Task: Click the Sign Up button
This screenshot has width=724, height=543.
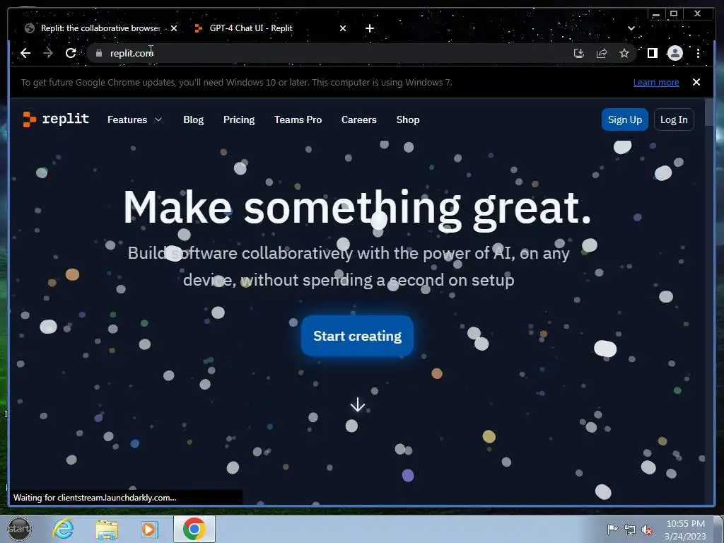Action: pyautogui.click(x=625, y=119)
